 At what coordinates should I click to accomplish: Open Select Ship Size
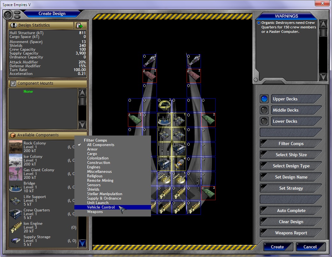pyautogui.click(x=291, y=155)
